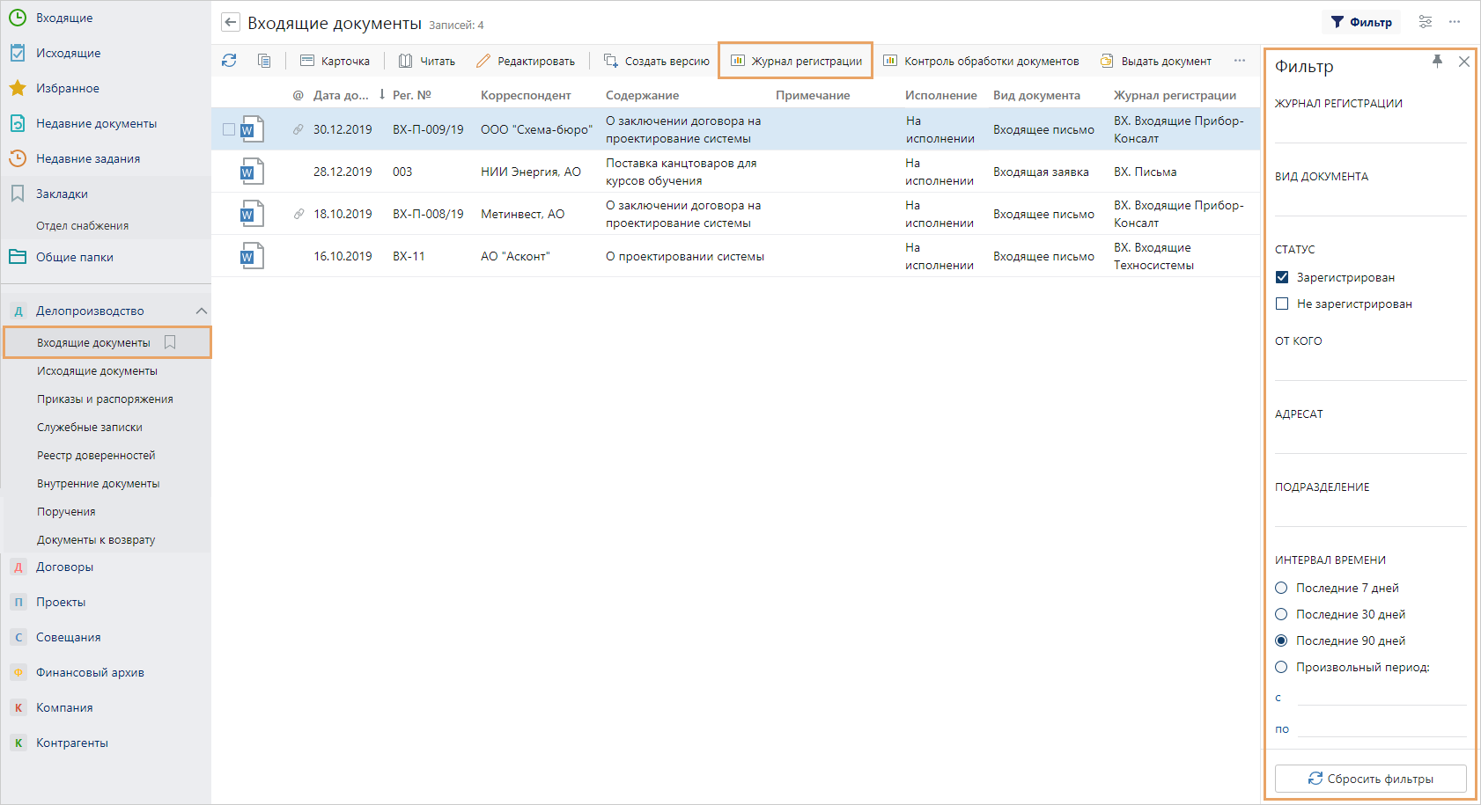Pin the Фильтр panel with pin icon
This screenshot has width=1481, height=805.
click(1437, 62)
